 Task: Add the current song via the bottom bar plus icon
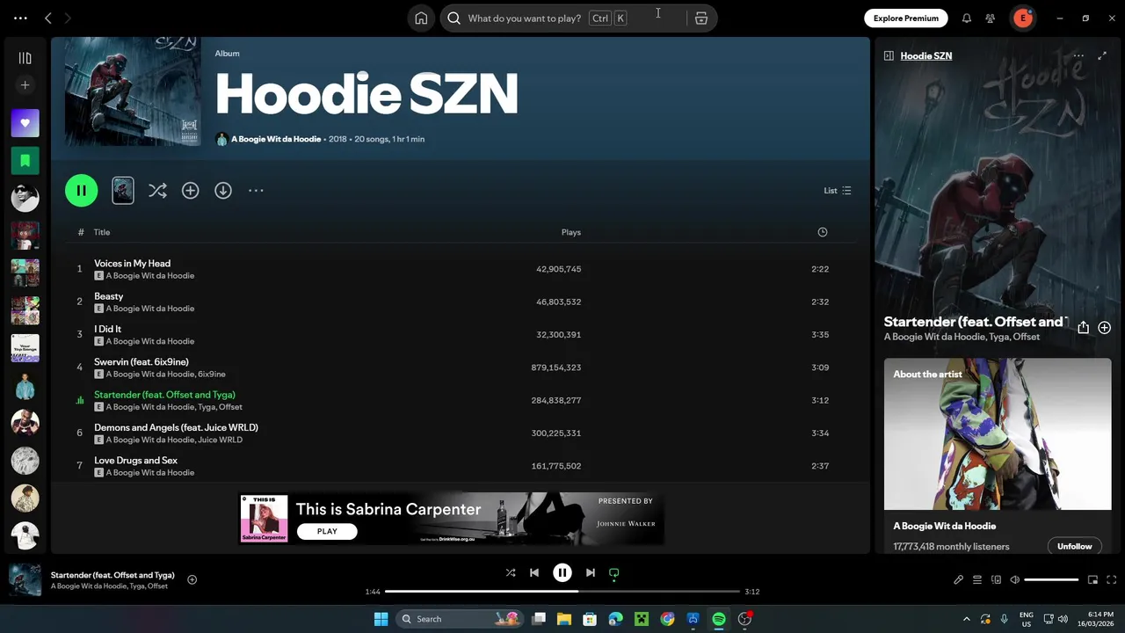pos(192,579)
